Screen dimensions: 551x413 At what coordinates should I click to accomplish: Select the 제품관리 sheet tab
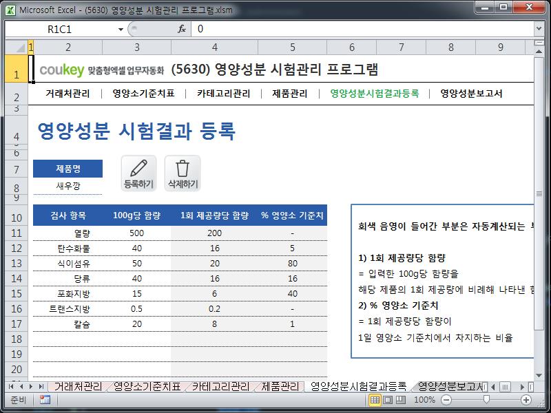tap(280, 387)
